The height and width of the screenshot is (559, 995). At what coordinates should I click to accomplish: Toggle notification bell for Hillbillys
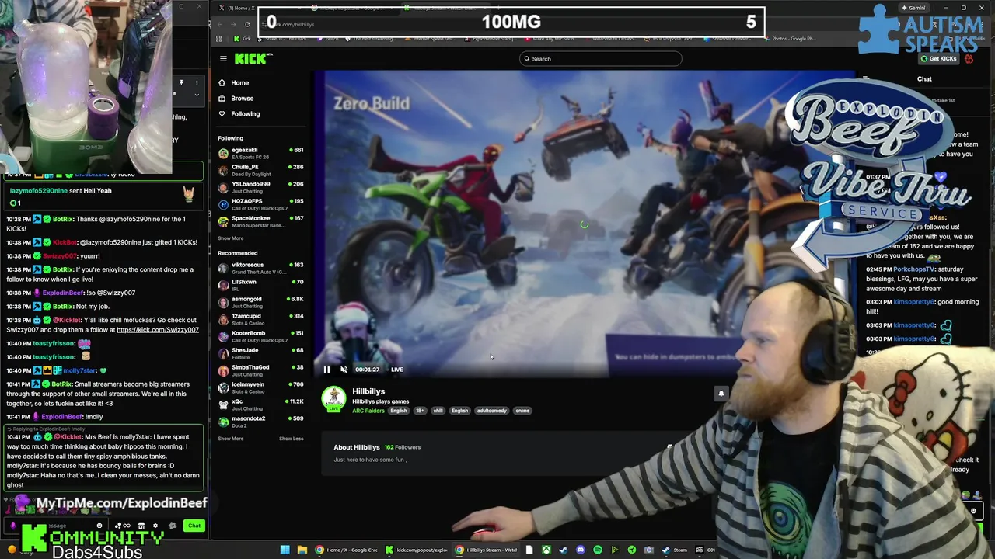(x=721, y=394)
